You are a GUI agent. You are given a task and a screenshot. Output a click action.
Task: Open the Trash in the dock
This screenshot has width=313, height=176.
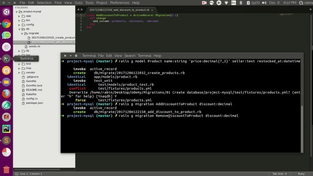[x=6, y=169]
